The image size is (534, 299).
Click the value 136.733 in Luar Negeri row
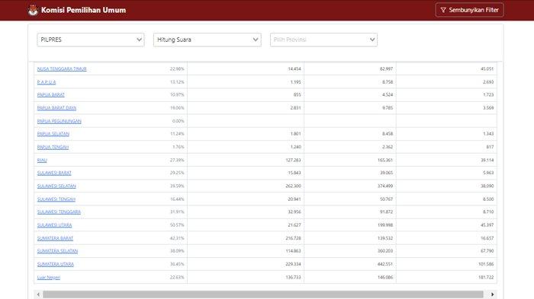293,278
